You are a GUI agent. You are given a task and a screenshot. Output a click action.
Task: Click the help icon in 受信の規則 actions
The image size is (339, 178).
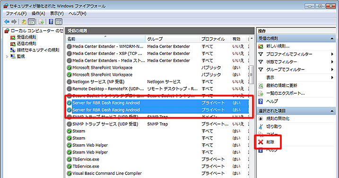261,101
